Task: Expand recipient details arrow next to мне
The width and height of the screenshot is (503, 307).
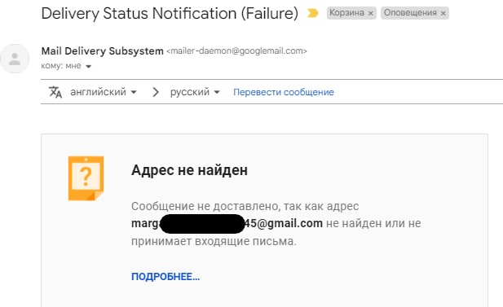Action: pyautogui.click(x=89, y=66)
